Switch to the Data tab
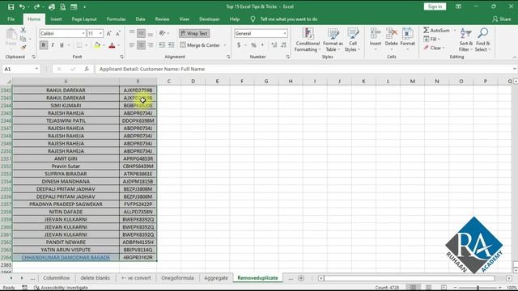Image resolution: width=518 pixels, height=291 pixels. [x=140, y=19]
